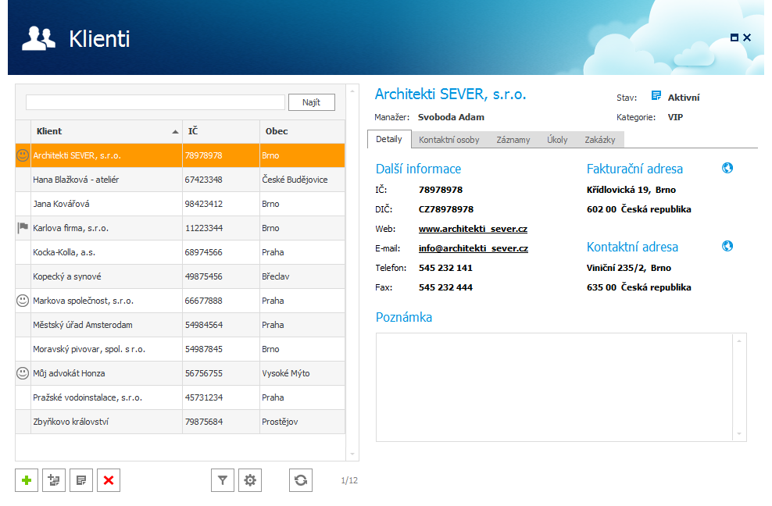This screenshot has width=772, height=506.
Task: Open the edit client record icon
Action: click(80, 480)
